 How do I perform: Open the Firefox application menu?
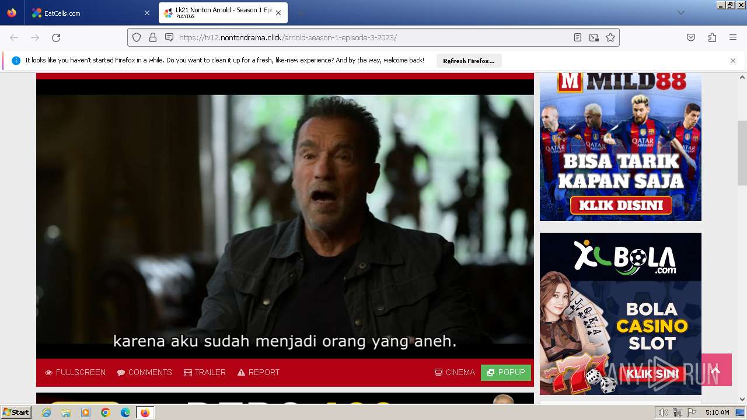733,37
